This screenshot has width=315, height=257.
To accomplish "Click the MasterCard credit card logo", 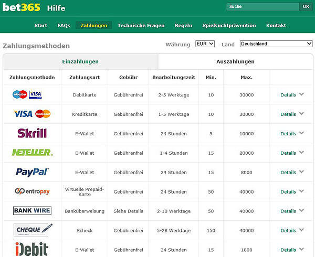I will (x=43, y=114).
